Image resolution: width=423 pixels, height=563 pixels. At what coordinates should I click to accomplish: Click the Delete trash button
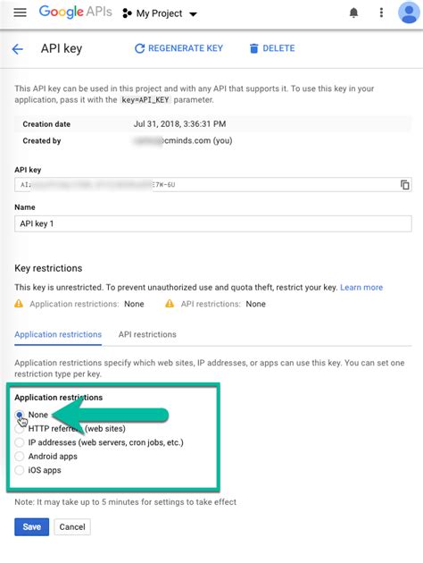coord(272,48)
